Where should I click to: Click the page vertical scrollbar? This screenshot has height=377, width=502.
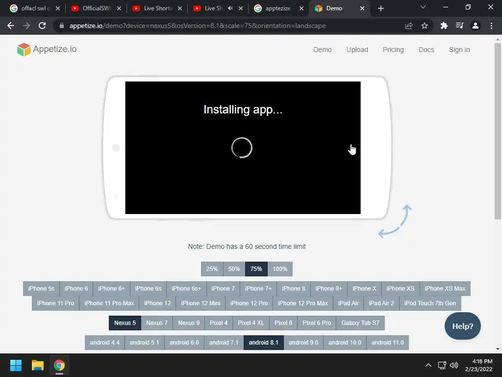[498, 132]
